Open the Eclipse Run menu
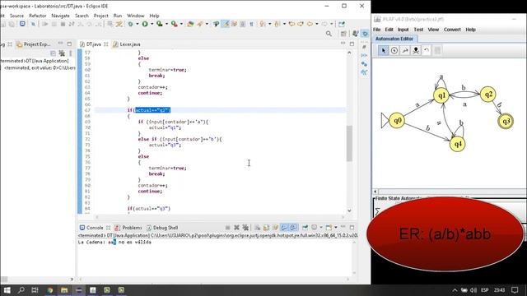Screen dimensions: 527x296 (117, 16)
